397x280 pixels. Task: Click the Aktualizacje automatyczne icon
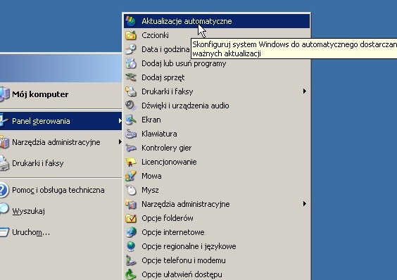coord(131,21)
